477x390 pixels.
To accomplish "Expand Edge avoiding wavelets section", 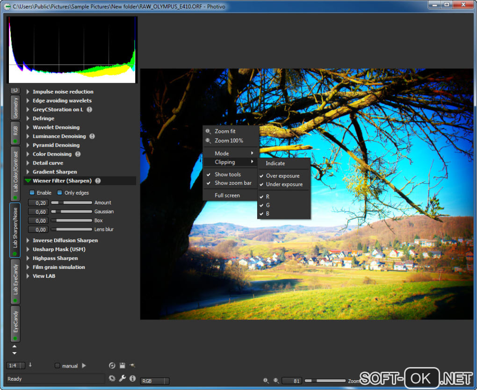I will click(28, 101).
